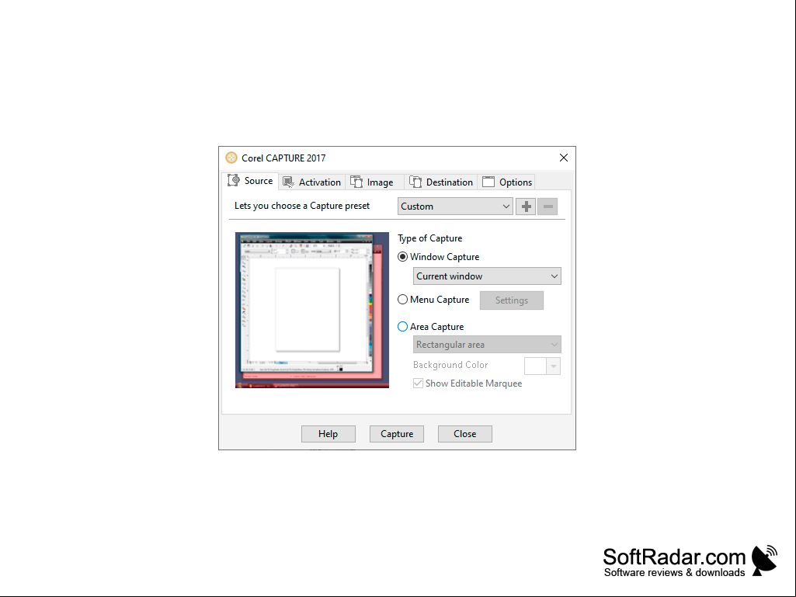The height and width of the screenshot is (597, 796).
Task: Close the Corel CAPTURE 2017 dialog window
Action: [564, 158]
